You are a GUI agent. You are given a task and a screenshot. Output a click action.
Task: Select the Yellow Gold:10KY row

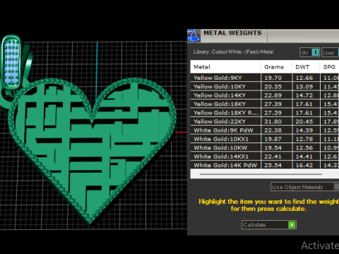click(x=265, y=87)
